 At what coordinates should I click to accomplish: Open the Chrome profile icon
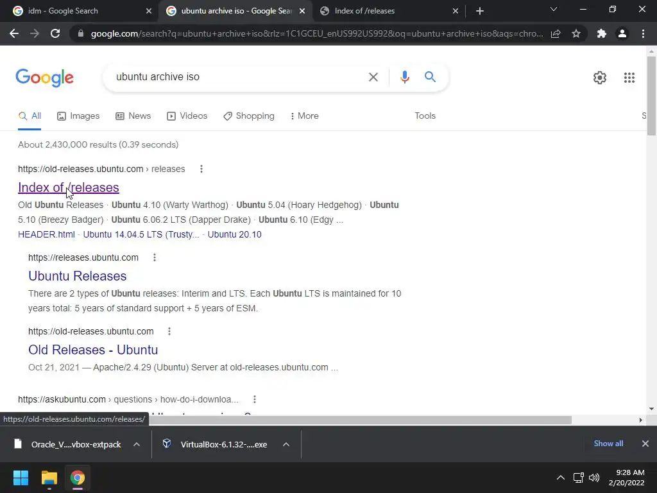pos(622,33)
